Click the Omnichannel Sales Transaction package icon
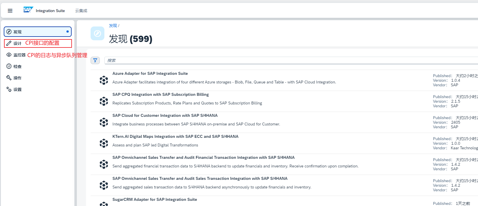This screenshot has height=206, width=478. 104,185
